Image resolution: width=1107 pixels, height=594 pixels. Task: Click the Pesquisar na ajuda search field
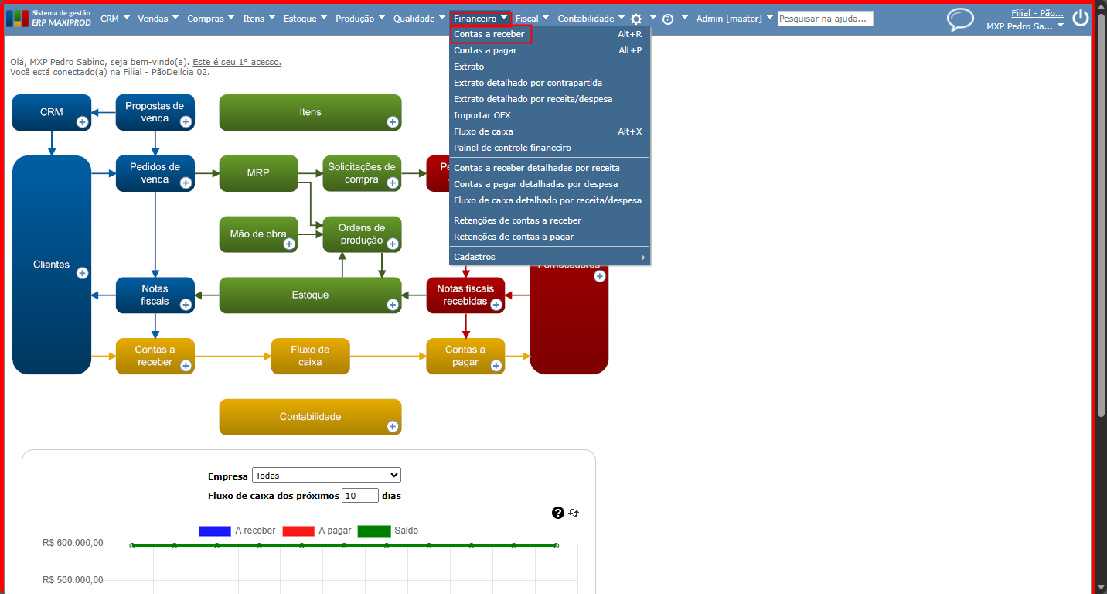pos(826,19)
